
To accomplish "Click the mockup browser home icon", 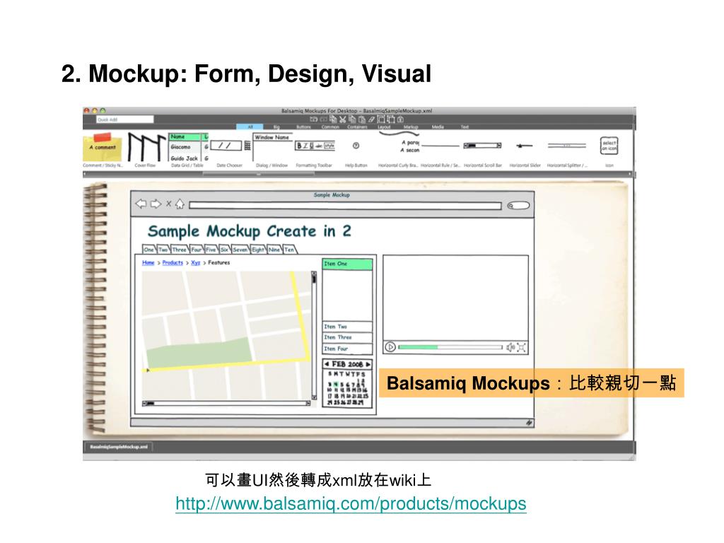I will tap(180, 204).
